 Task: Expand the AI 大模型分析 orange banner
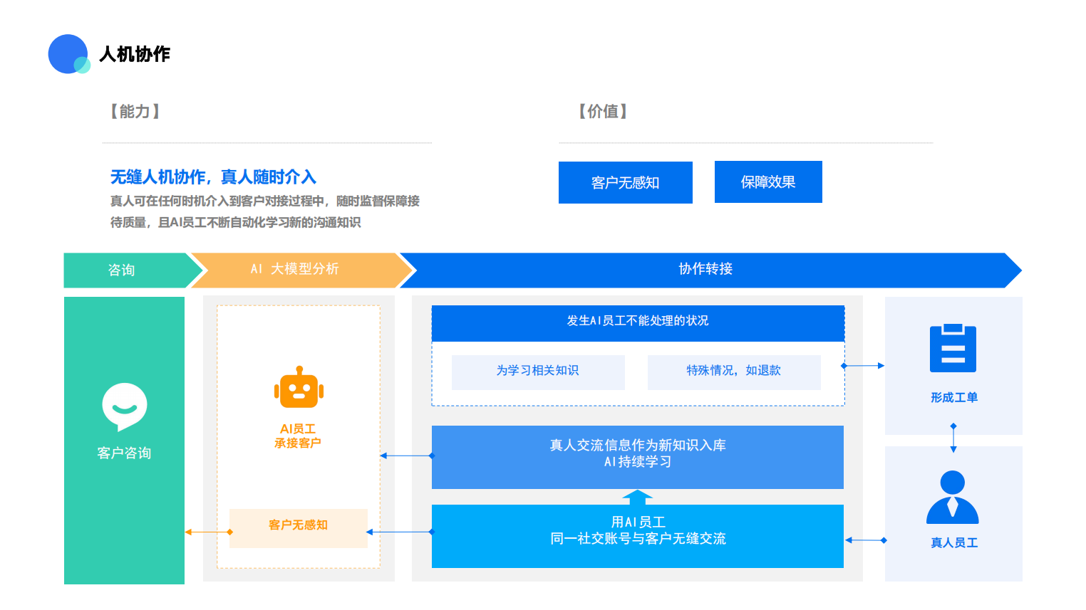(x=294, y=270)
